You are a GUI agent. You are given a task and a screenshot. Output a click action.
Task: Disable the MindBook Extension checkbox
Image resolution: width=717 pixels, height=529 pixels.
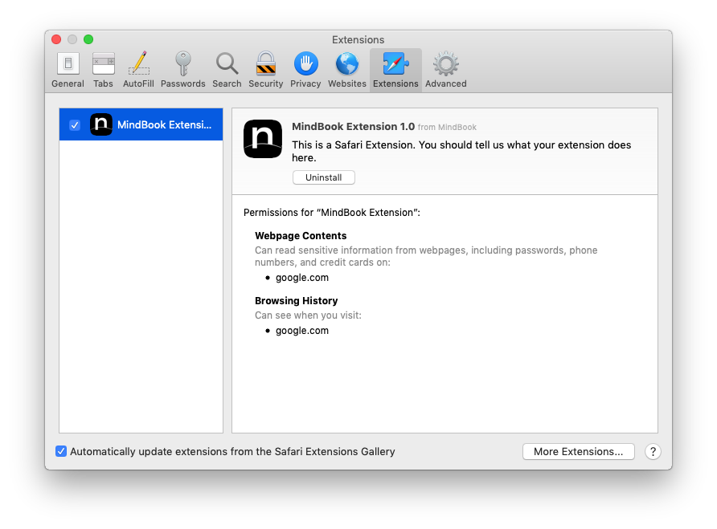(x=75, y=124)
